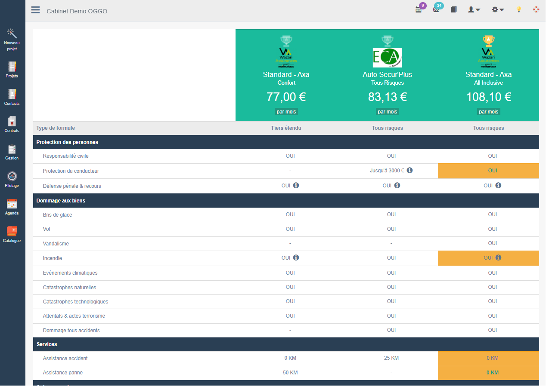Open the hamburger menu in the header
Image resolution: width=546 pixels, height=386 pixels.
point(35,10)
